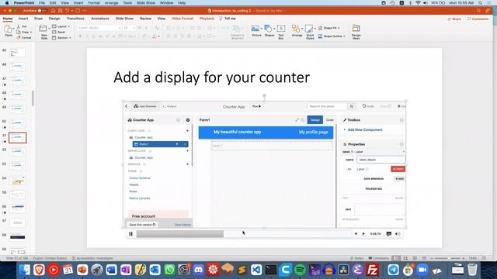
Task: Open Discord from the Dock
Action: 199,270
